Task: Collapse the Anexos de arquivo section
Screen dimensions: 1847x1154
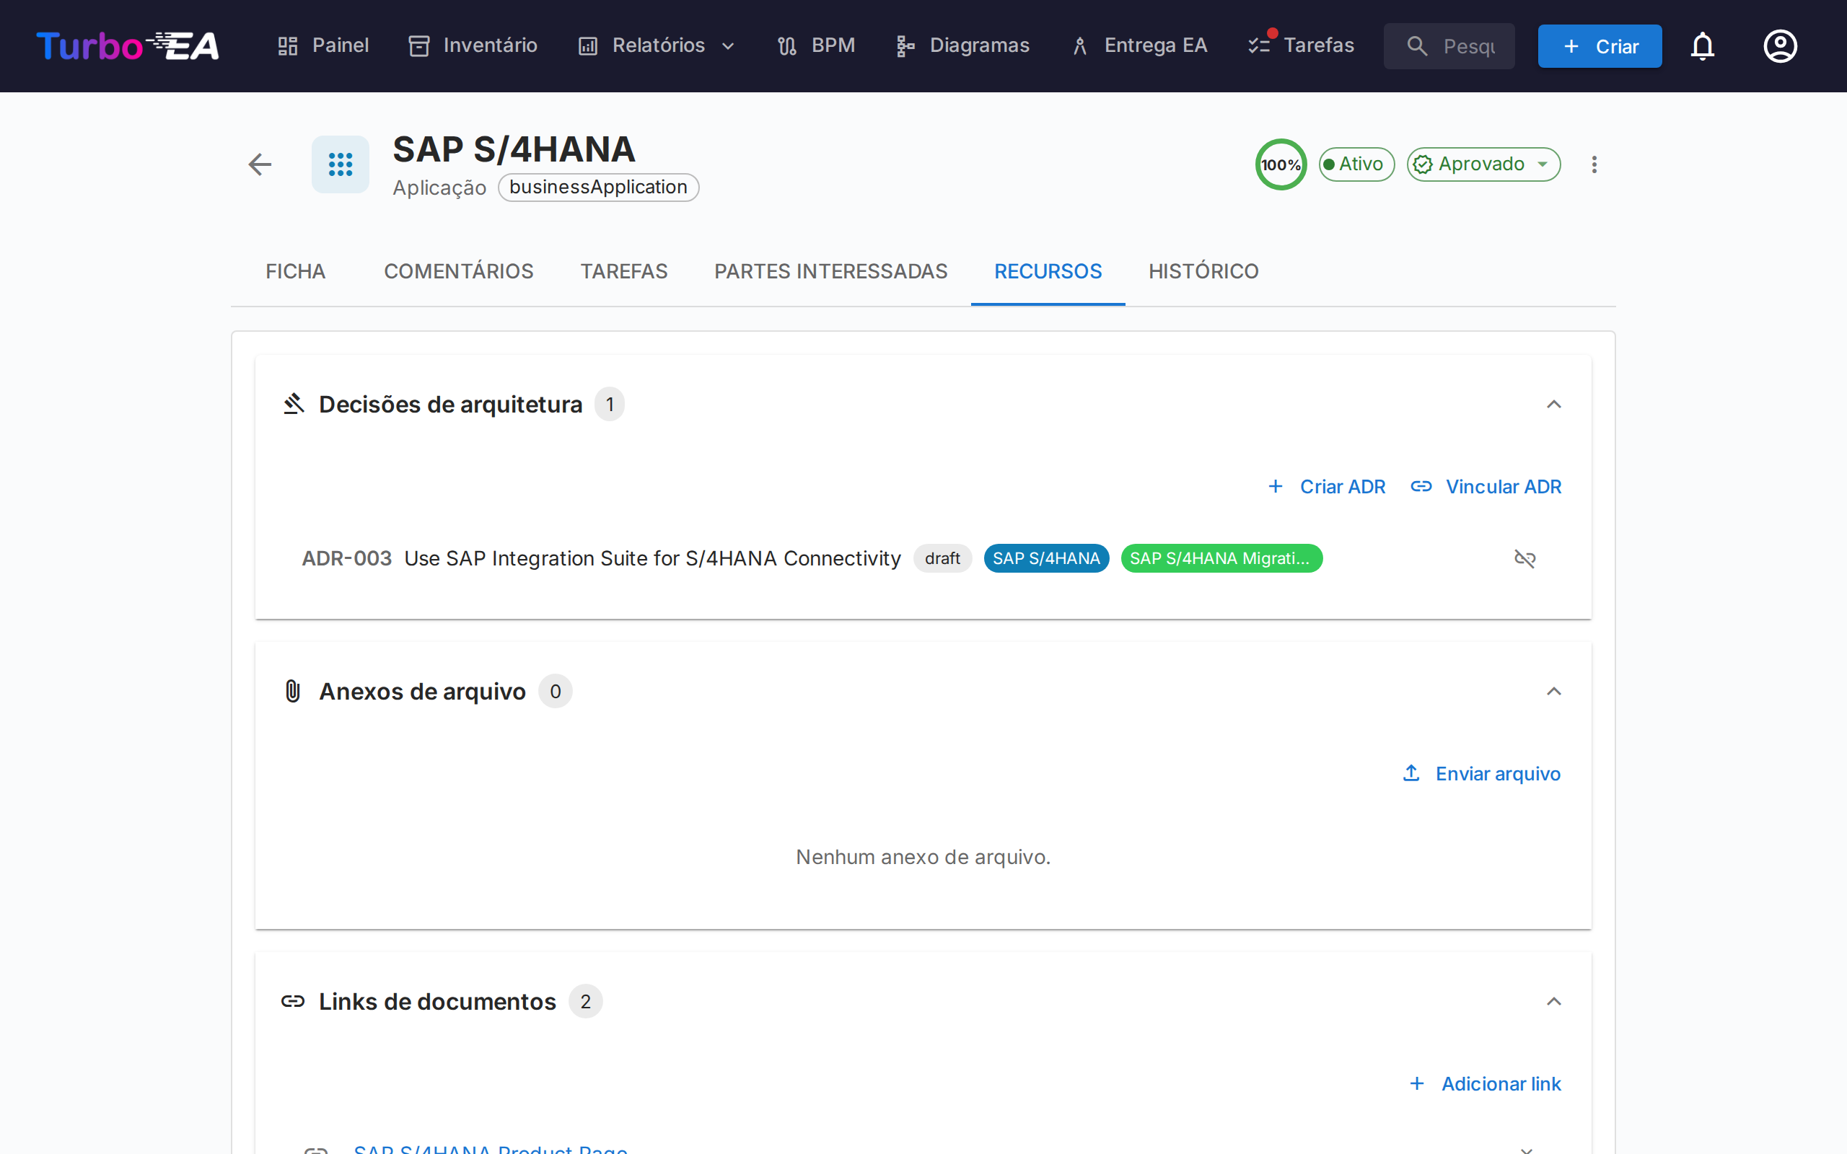Action: (1555, 692)
